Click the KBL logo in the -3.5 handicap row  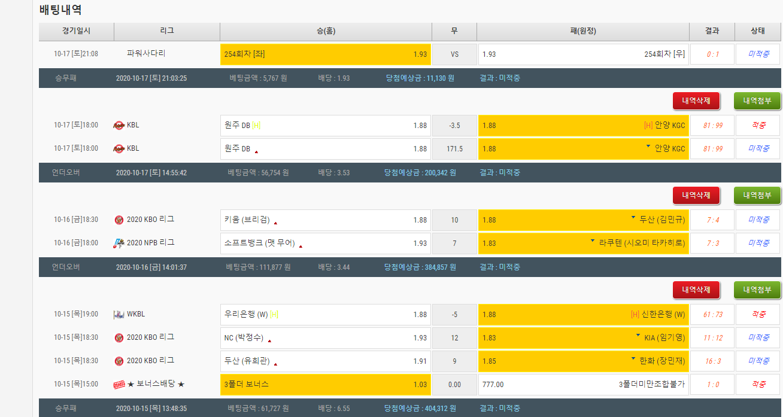[119, 126]
